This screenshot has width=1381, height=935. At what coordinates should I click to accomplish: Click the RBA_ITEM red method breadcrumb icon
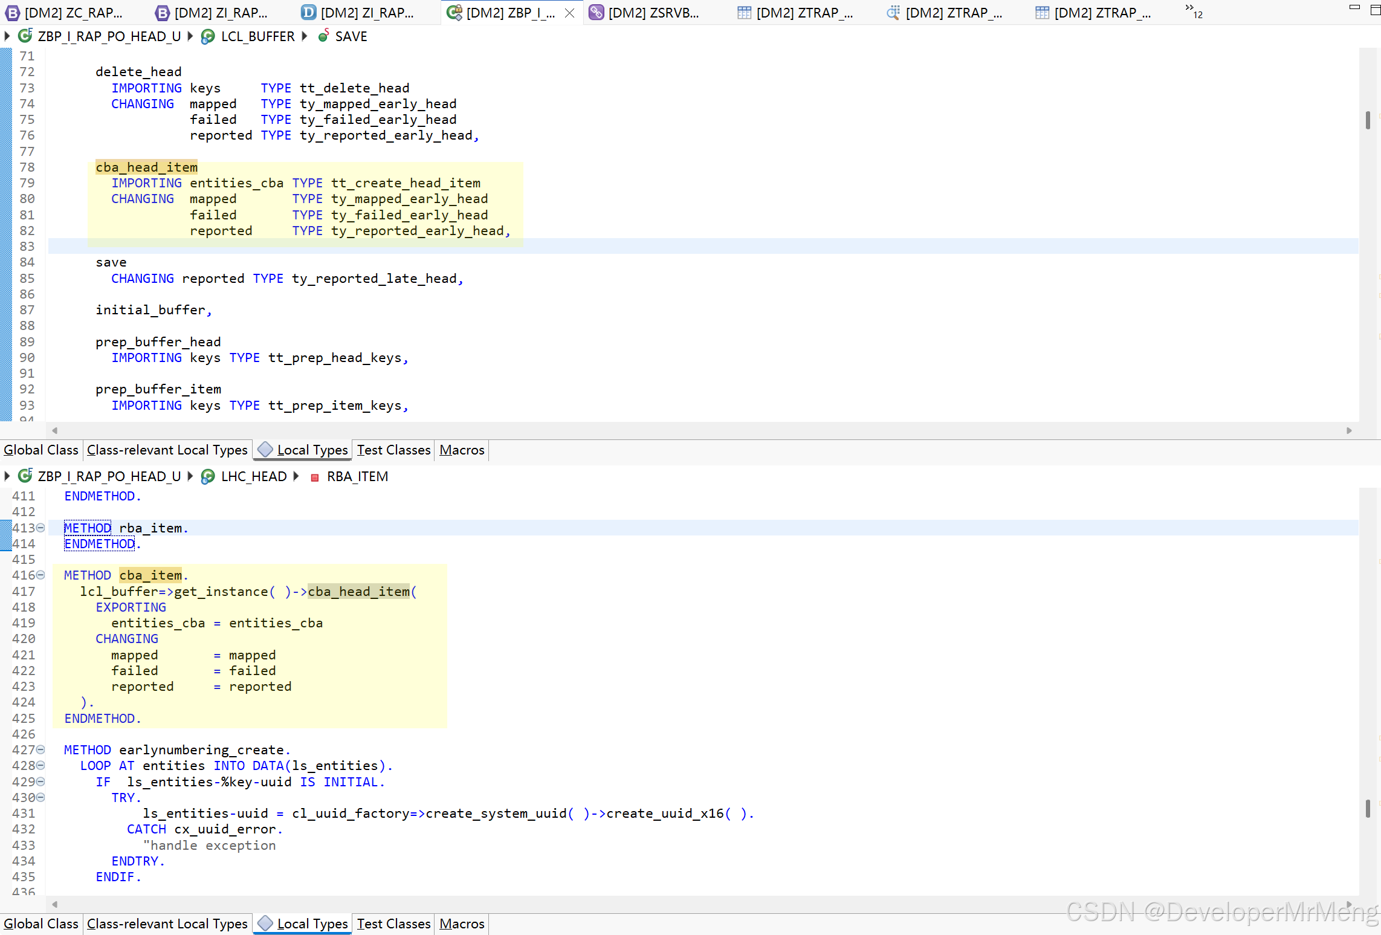(x=315, y=477)
